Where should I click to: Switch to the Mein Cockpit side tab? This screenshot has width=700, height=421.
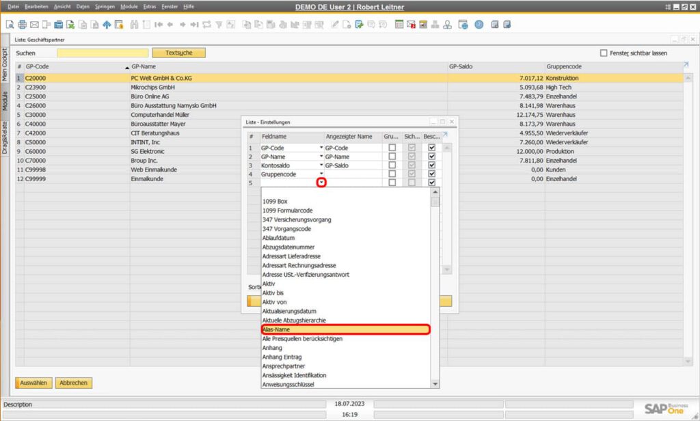[5, 65]
